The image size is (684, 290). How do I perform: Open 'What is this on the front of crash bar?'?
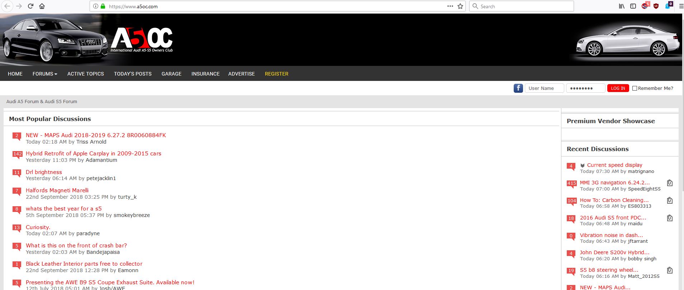[76, 245]
